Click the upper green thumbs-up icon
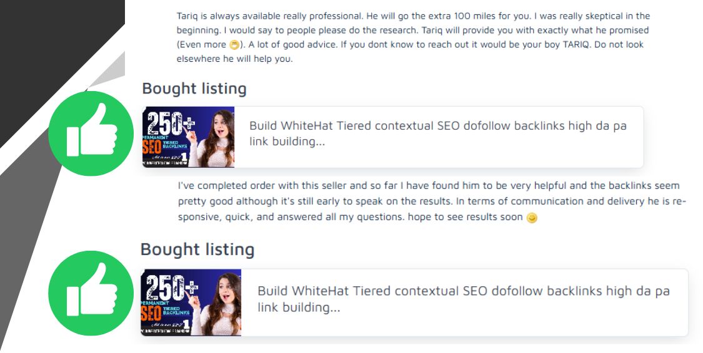 (x=91, y=133)
